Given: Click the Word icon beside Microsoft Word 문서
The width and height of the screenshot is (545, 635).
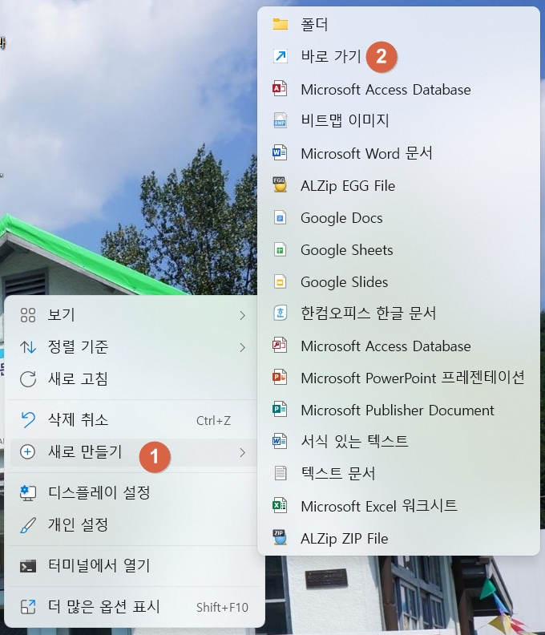Looking at the screenshot, I should 280,152.
